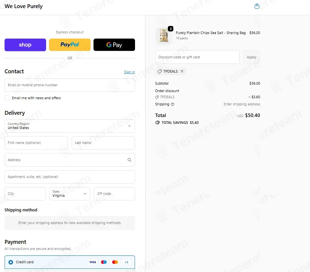Click the Sign in link
The width and height of the screenshot is (310, 272).
pos(130,72)
